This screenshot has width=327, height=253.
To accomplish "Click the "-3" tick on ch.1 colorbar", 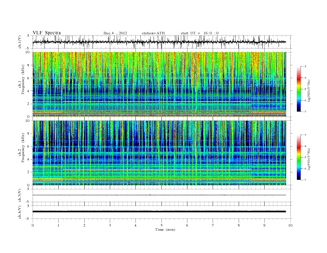I will click(x=304, y=67).
